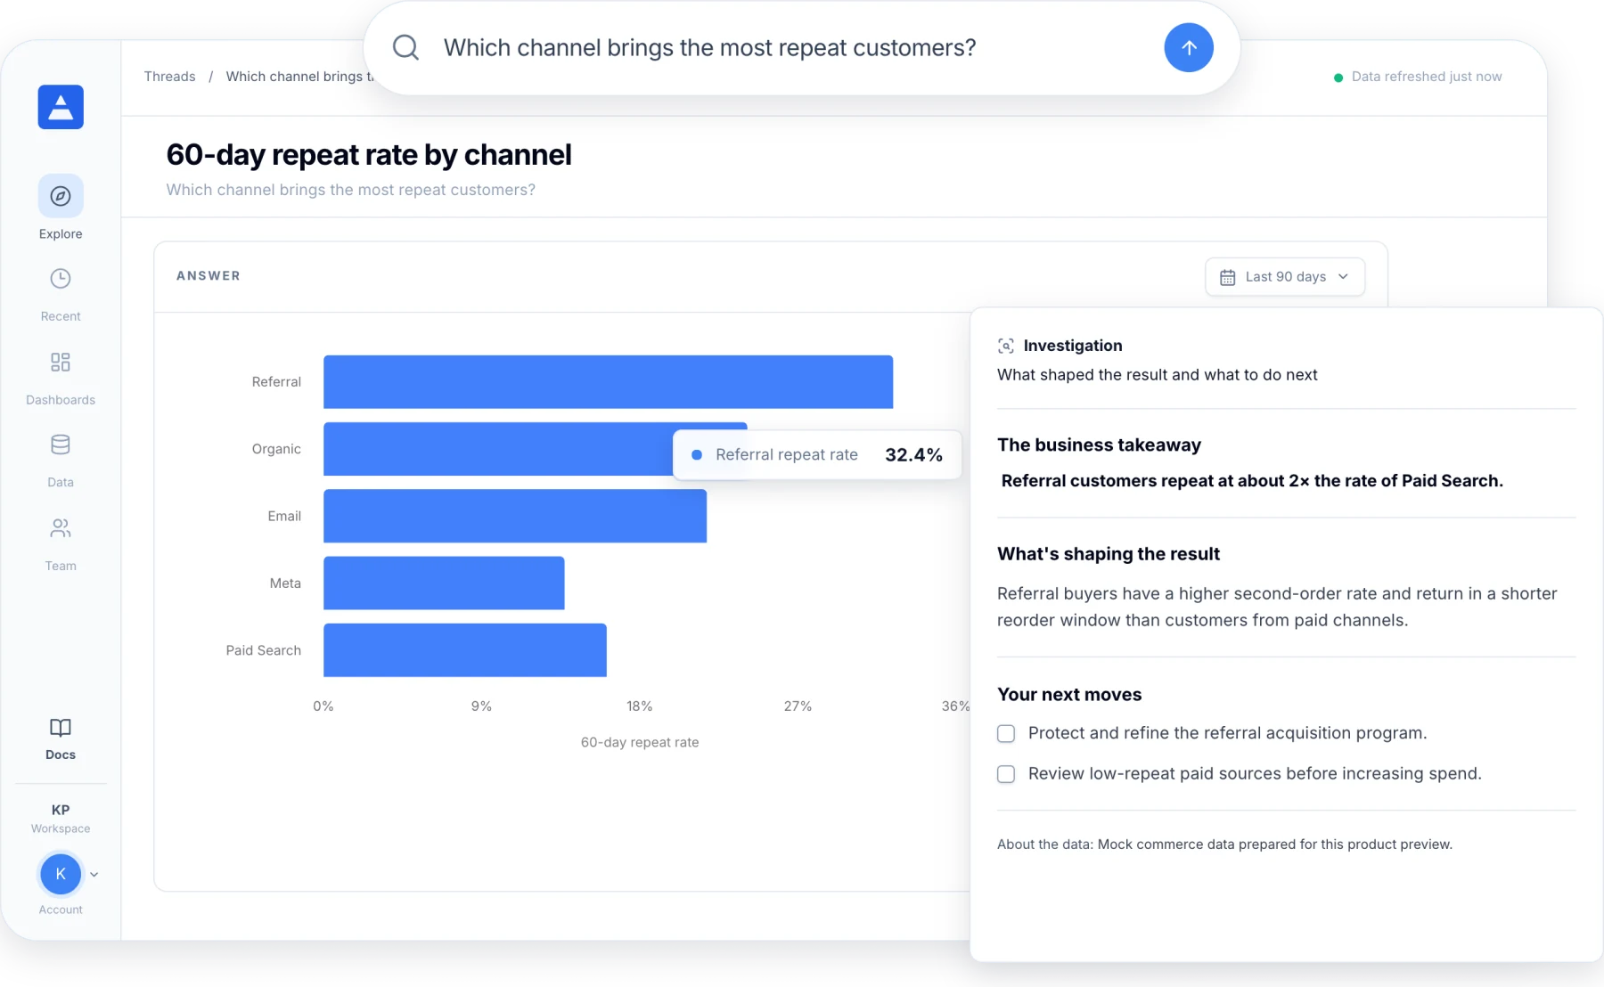Click the Meta bar in chart
The image size is (1604, 987).
444,583
